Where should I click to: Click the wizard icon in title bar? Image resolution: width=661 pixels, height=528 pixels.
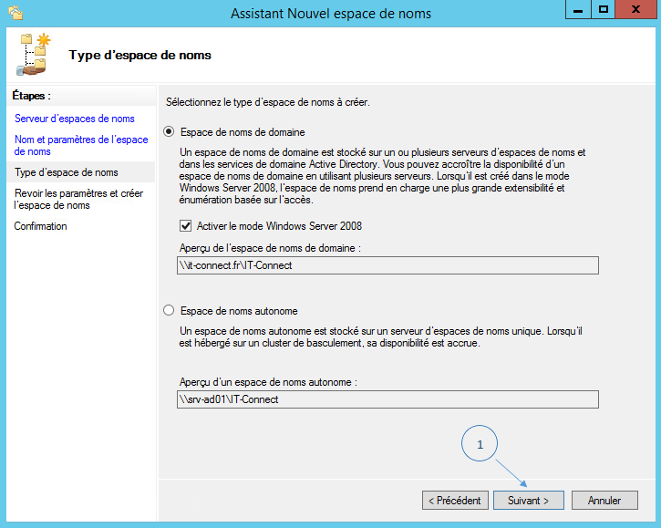click(15, 13)
